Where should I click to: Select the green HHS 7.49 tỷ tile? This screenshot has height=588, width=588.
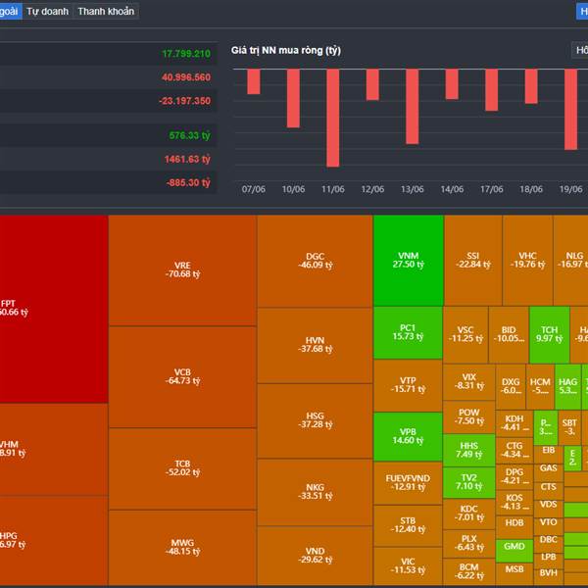[469, 450]
